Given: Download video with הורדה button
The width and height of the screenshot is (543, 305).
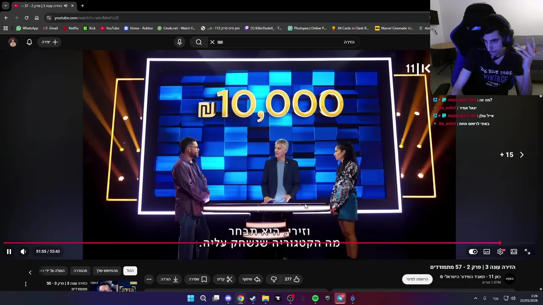Looking at the screenshot, I should (x=169, y=279).
